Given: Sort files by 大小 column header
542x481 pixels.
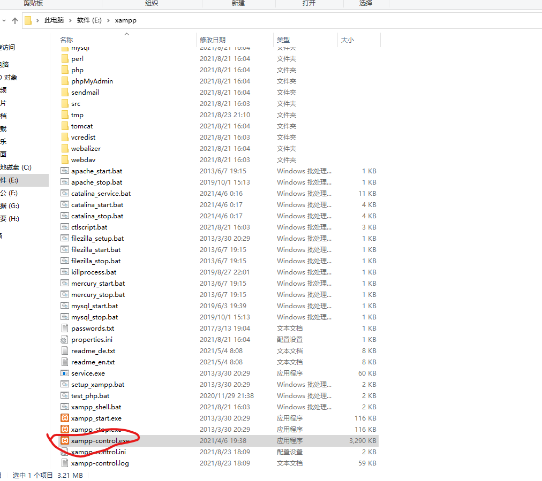Looking at the screenshot, I should [348, 40].
